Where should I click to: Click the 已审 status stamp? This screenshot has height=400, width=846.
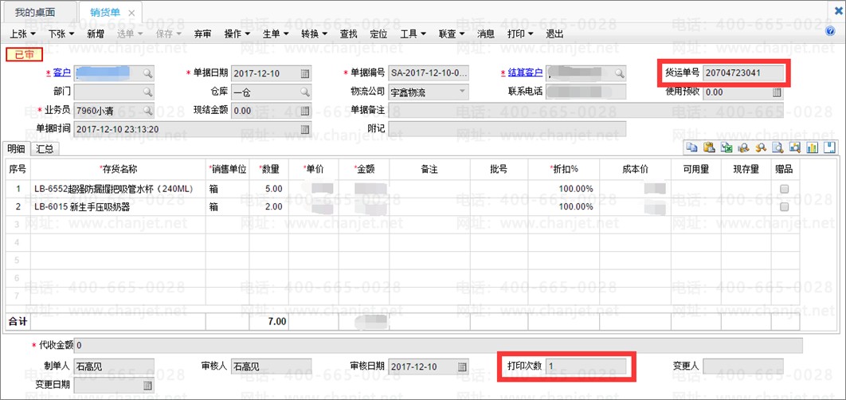pyautogui.click(x=23, y=54)
